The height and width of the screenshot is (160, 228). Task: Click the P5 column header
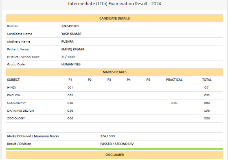pyautogui.click(x=148, y=80)
